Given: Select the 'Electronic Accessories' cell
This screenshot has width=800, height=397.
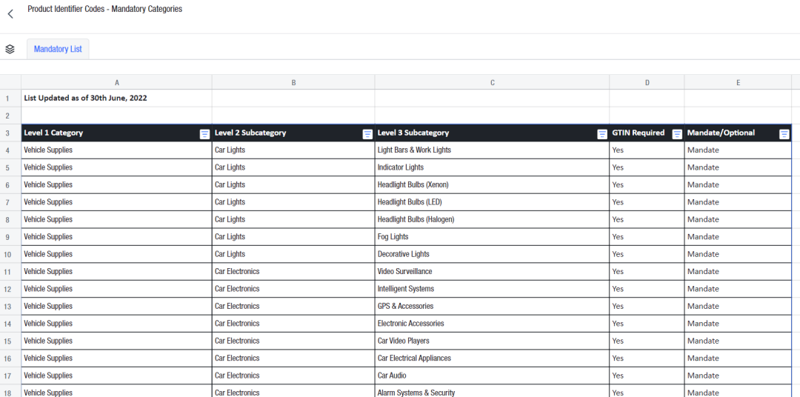Looking at the screenshot, I should [493, 324].
